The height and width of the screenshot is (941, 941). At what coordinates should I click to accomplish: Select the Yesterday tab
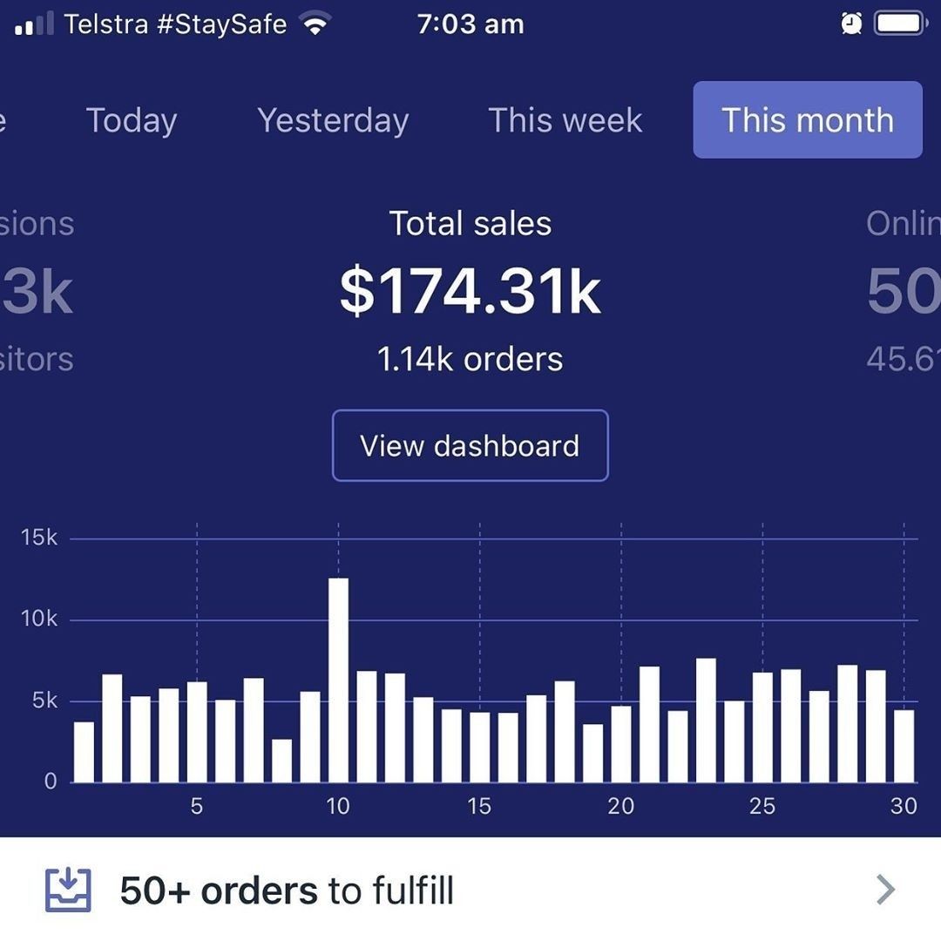tap(333, 120)
